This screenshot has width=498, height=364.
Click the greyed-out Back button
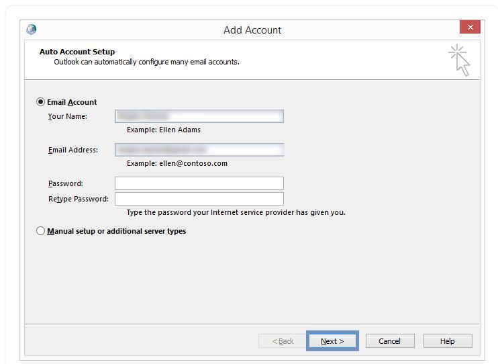(x=283, y=341)
